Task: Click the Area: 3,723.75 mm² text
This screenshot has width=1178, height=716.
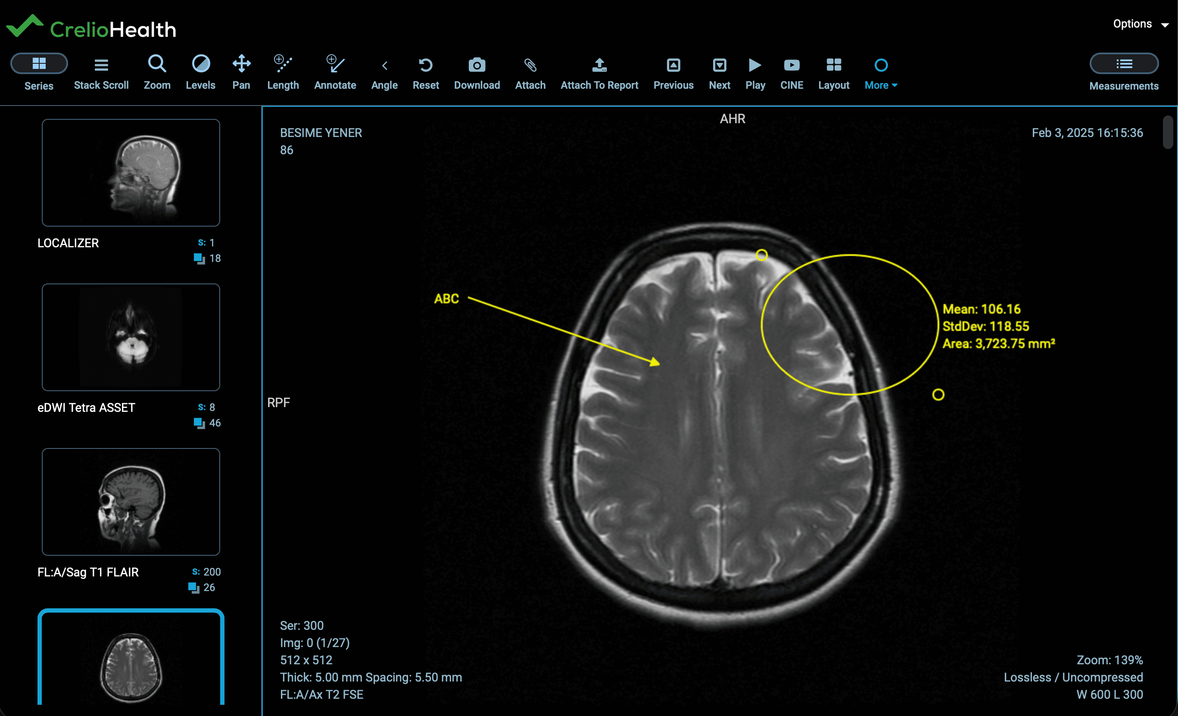Action: 998,344
